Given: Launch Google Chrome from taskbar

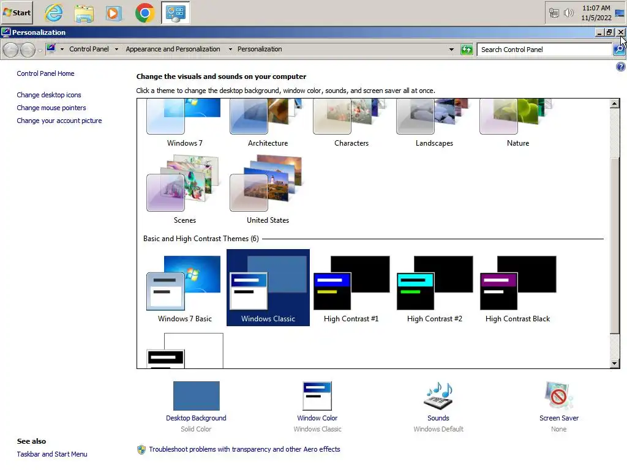Looking at the screenshot, I should [145, 12].
